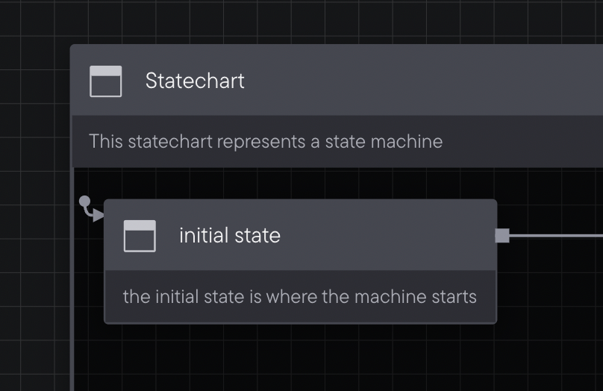Click the initial state node icon
This screenshot has width=603, height=391.
click(x=140, y=236)
